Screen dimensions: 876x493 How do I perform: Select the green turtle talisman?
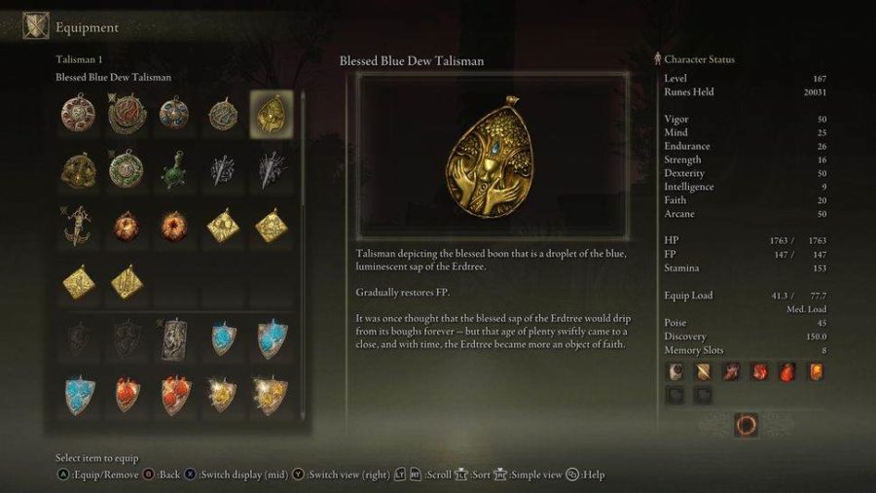174,170
